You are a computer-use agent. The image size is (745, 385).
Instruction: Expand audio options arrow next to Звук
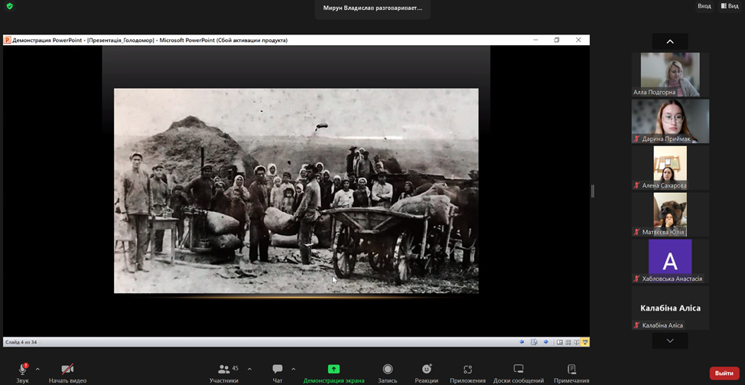(37, 369)
